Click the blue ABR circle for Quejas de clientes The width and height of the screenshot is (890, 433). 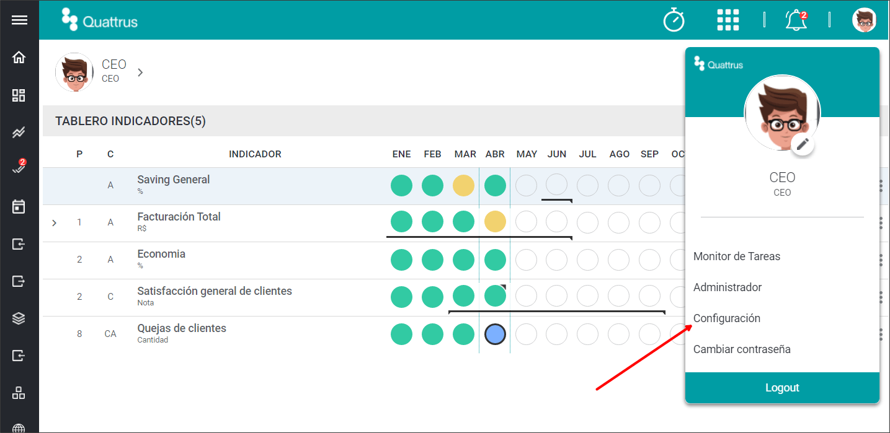point(495,335)
